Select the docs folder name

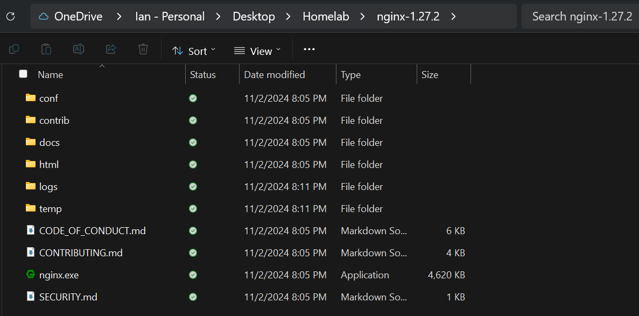50,142
